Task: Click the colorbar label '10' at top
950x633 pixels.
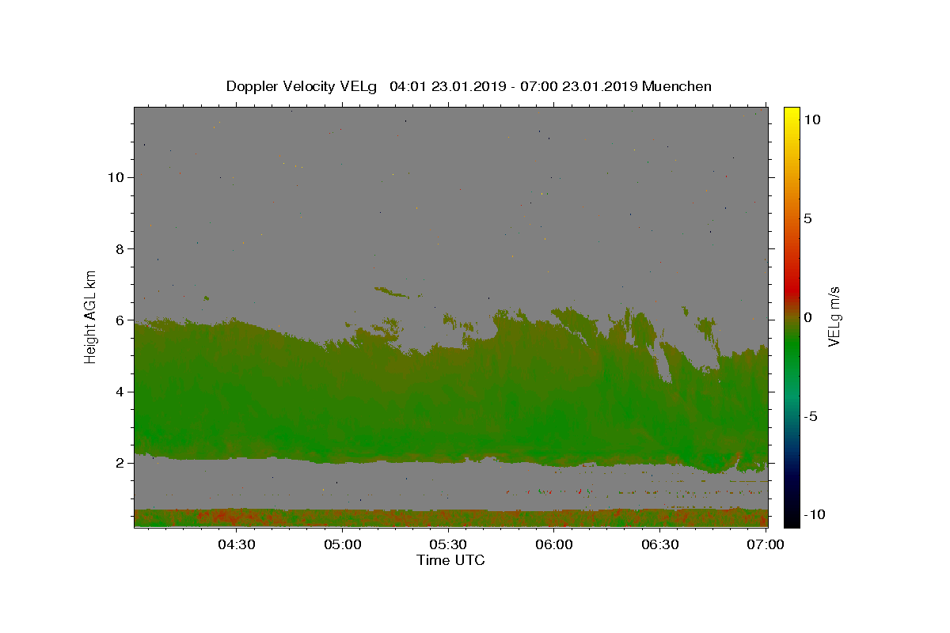Action: [x=811, y=119]
